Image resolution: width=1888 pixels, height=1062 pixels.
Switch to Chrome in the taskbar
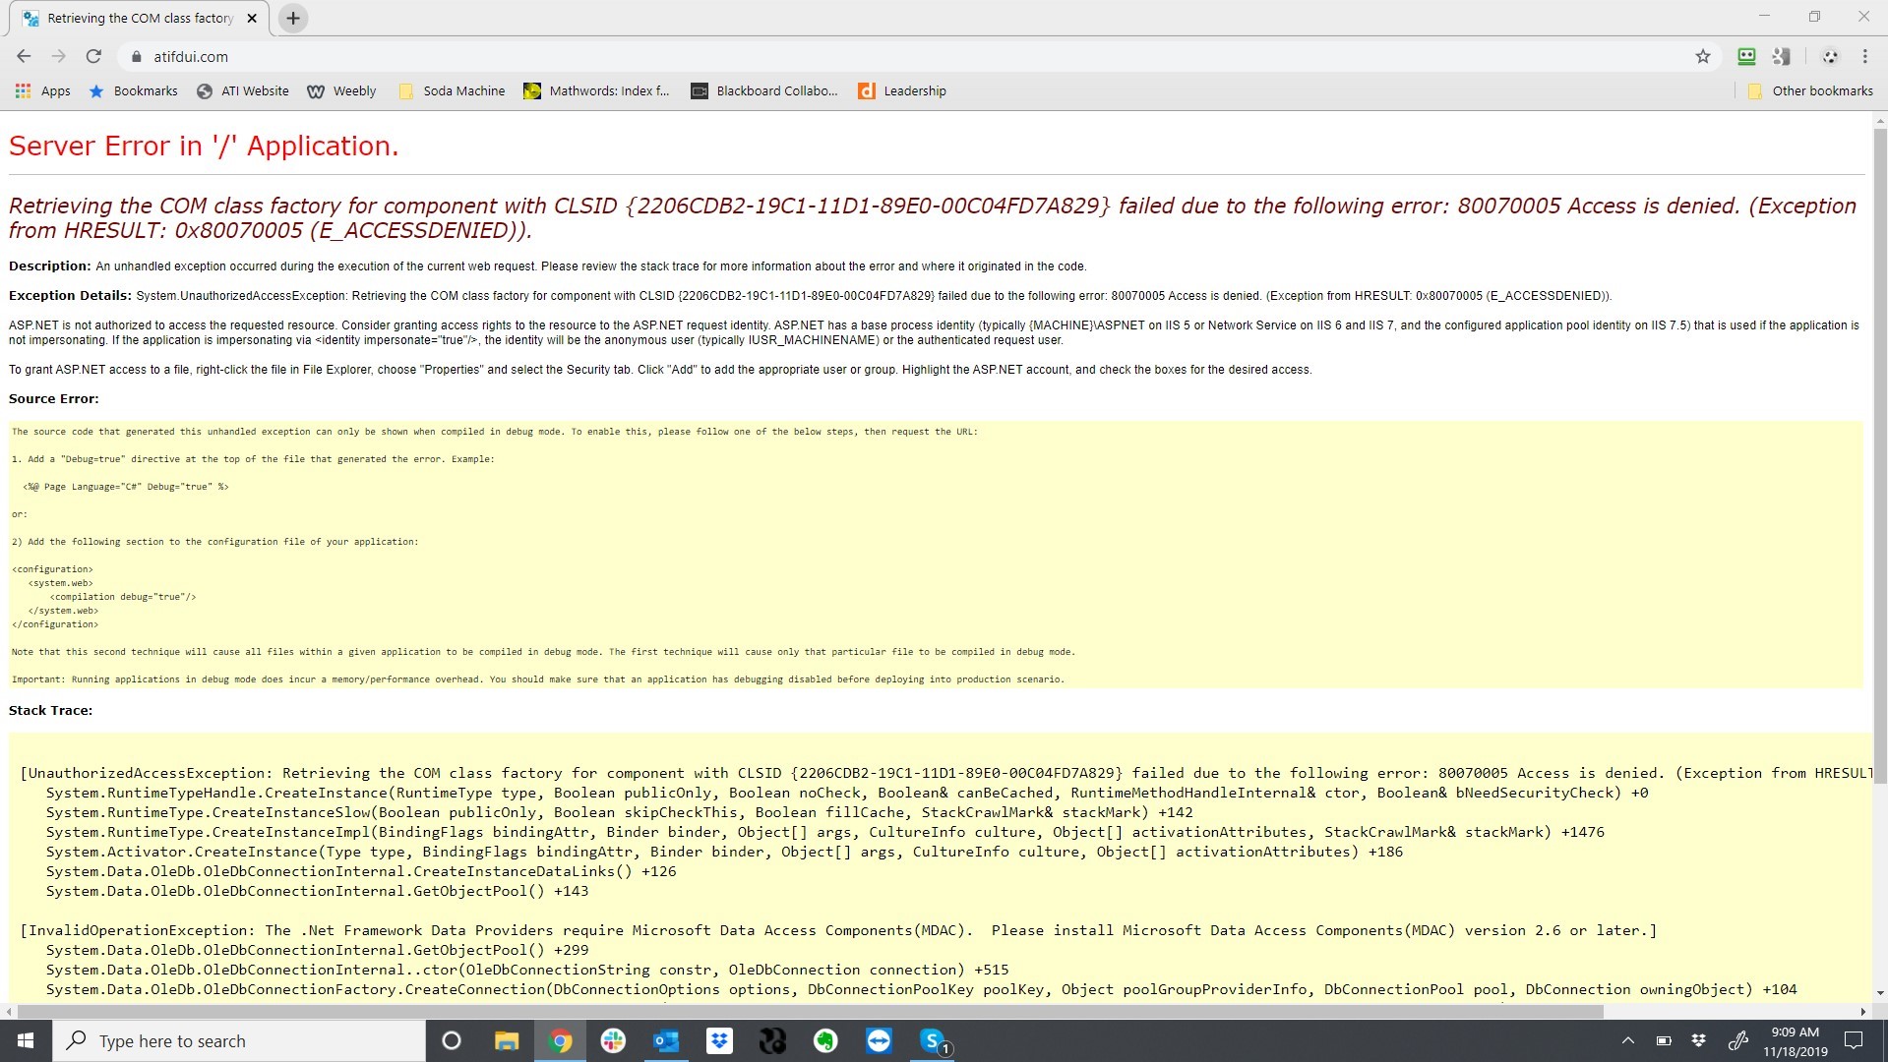click(560, 1040)
